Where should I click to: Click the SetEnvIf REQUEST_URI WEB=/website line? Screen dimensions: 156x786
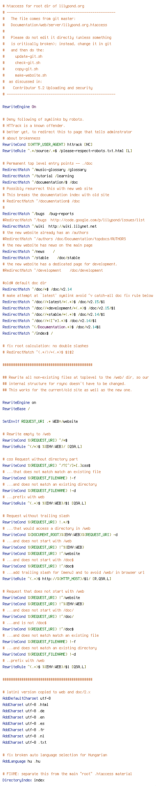point(40,421)
